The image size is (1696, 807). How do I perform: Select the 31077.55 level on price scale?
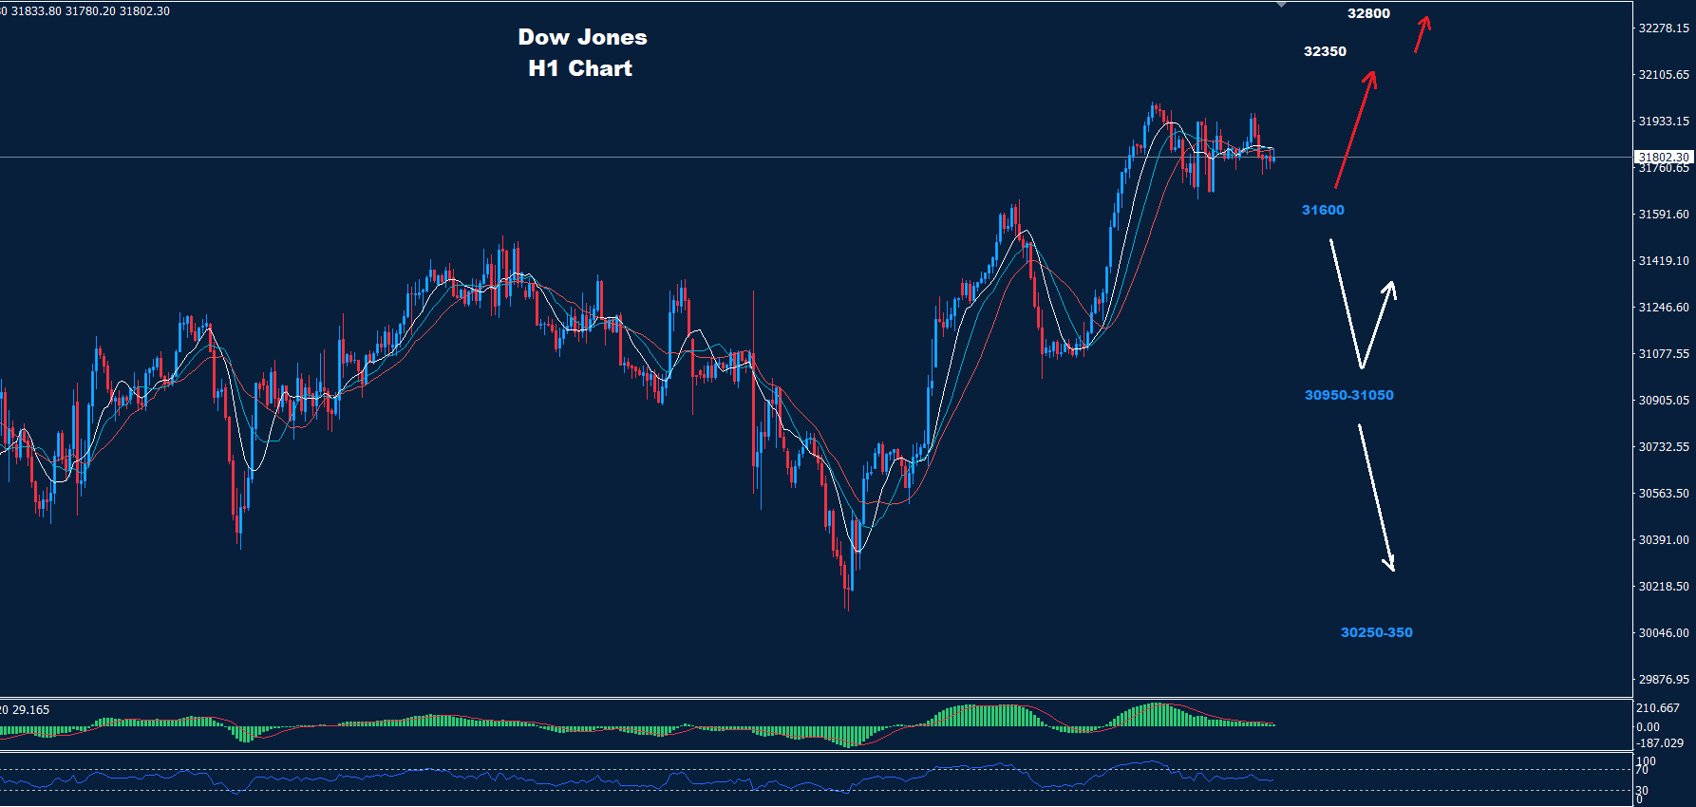[x=1663, y=354]
